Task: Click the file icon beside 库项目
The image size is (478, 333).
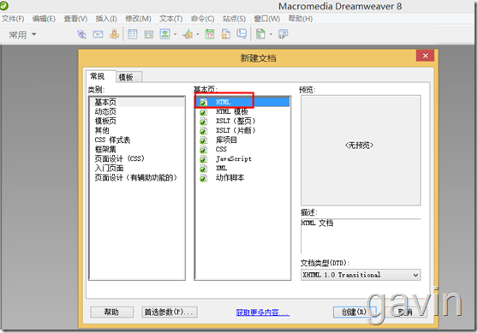Action: 203,140
